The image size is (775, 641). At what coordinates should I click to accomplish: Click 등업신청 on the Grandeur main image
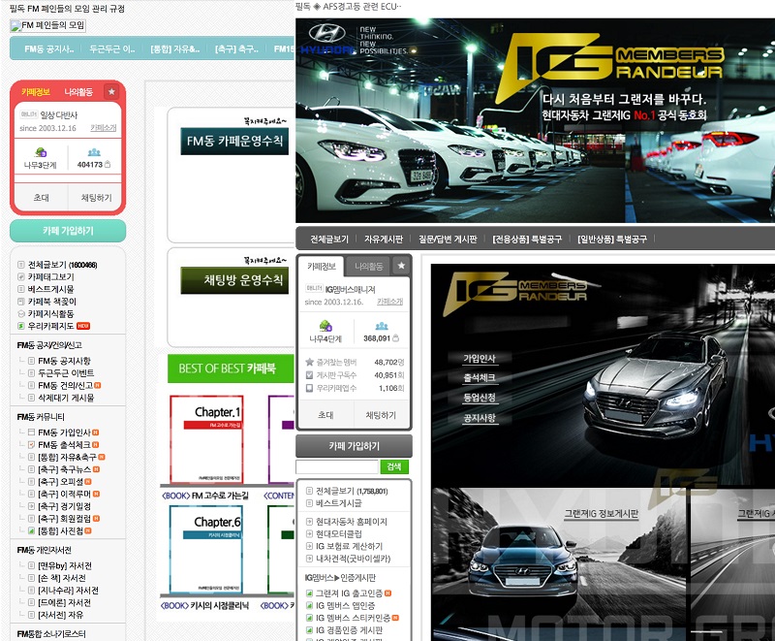[480, 398]
